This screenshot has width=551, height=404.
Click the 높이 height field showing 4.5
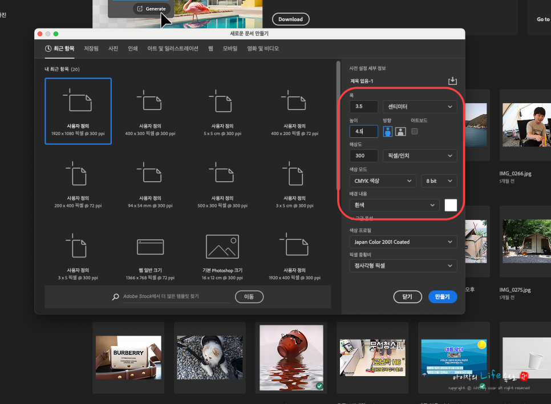tap(364, 131)
